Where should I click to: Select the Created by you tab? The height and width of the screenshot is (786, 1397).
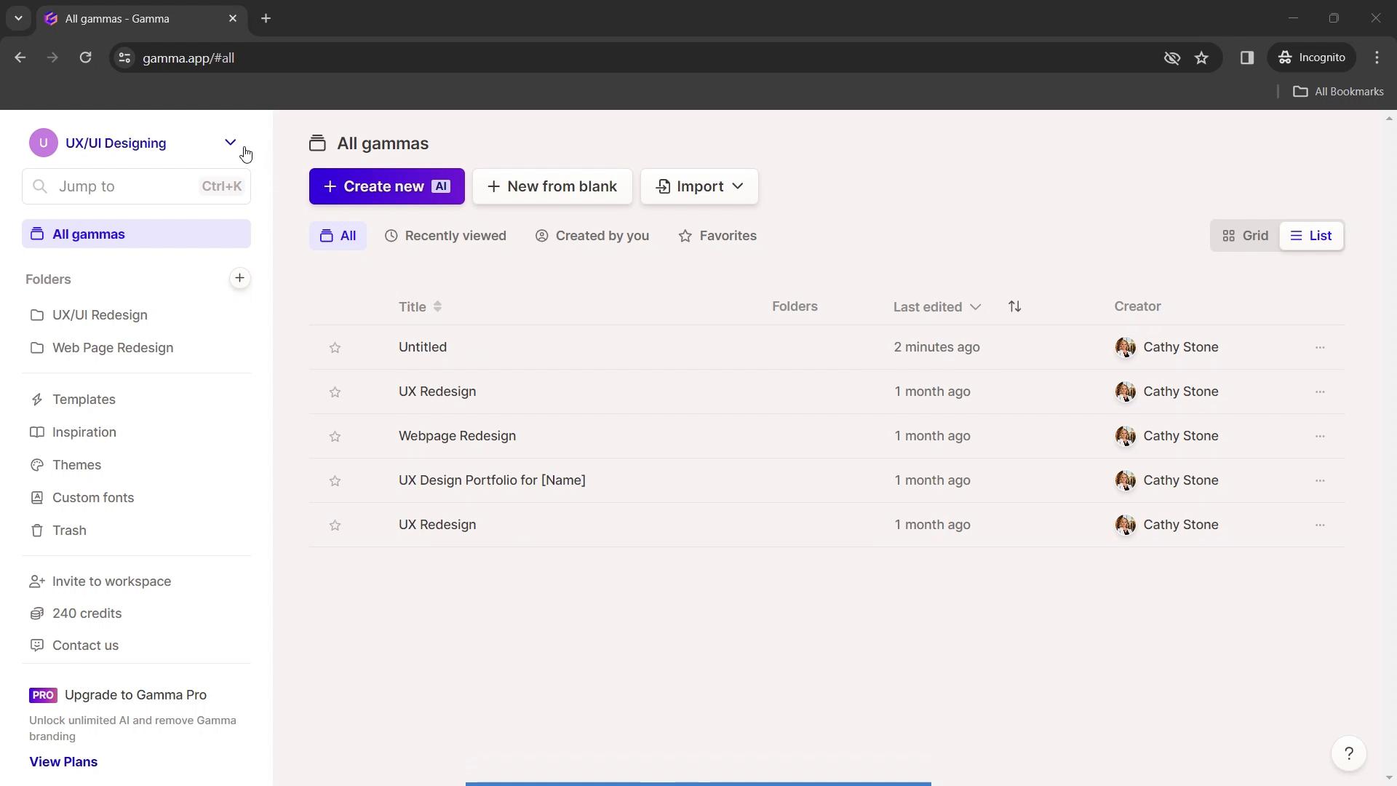click(593, 235)
